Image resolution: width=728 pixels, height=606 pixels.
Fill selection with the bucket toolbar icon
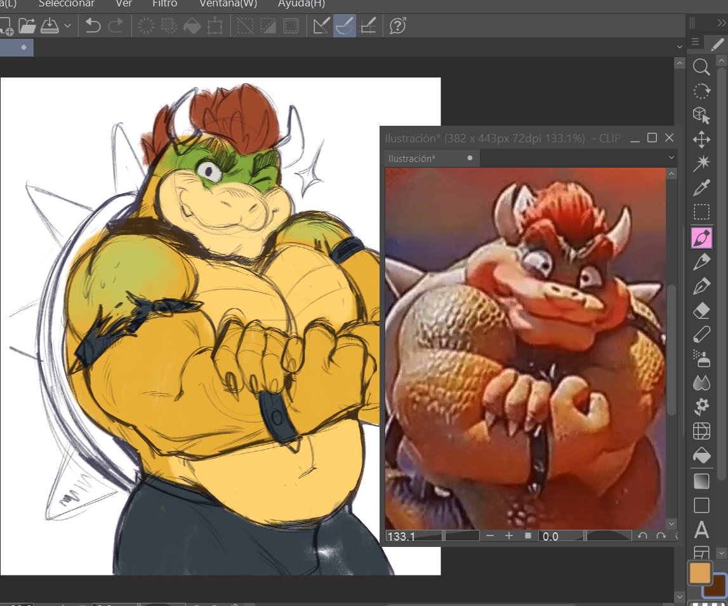pos(192,26)
